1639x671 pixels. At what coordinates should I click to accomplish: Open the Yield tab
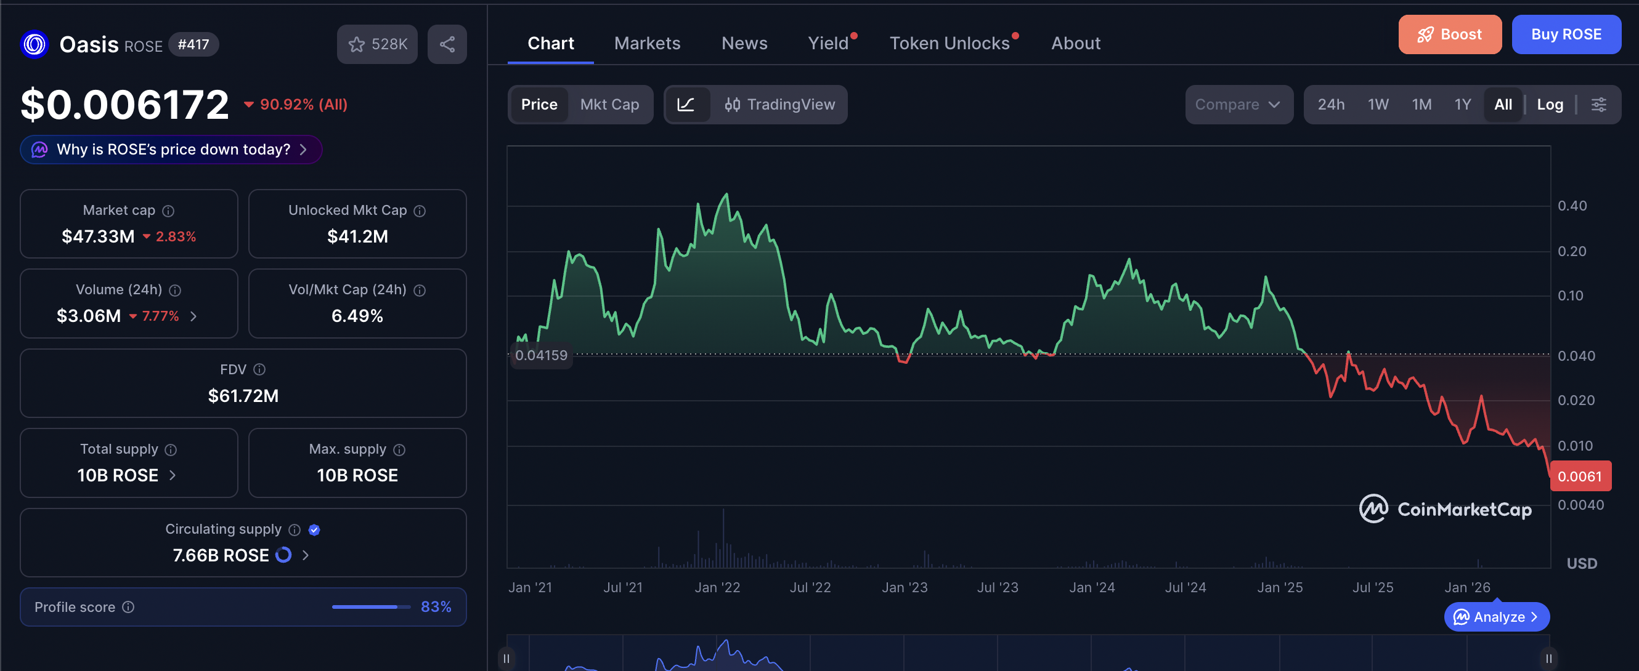(829, 43)
